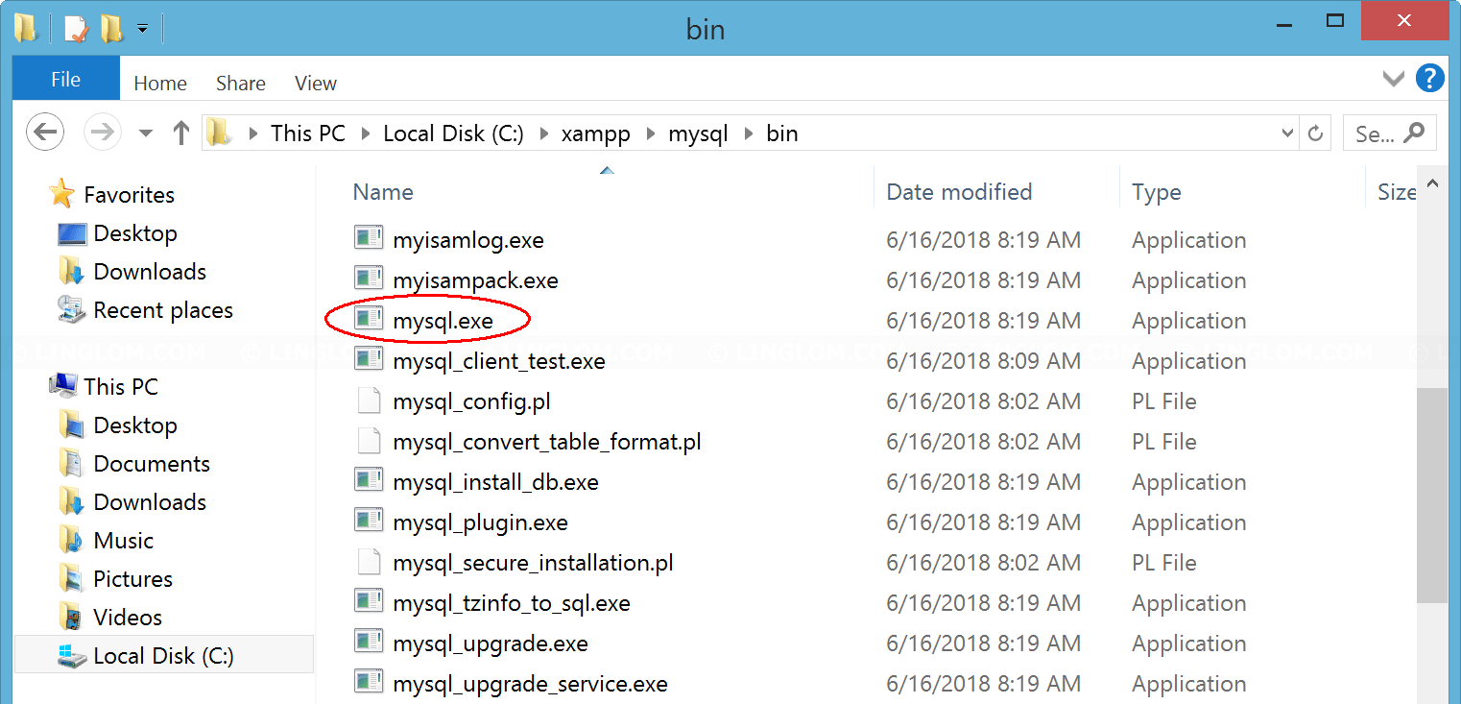Click mysql in the address bar path
1461x704 pixels.
(x=698, y=134)
